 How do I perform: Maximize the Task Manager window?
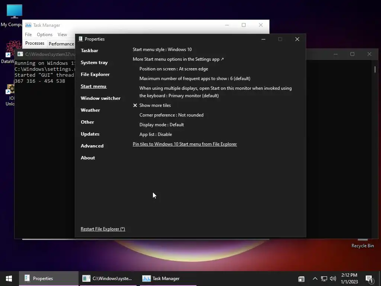[x=243, y=25]
